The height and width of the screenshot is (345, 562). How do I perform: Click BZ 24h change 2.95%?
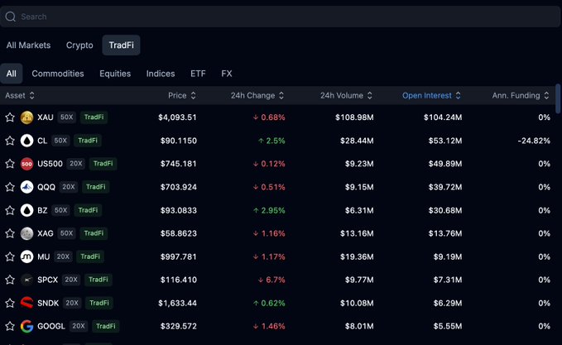click(x=269, y=210)
